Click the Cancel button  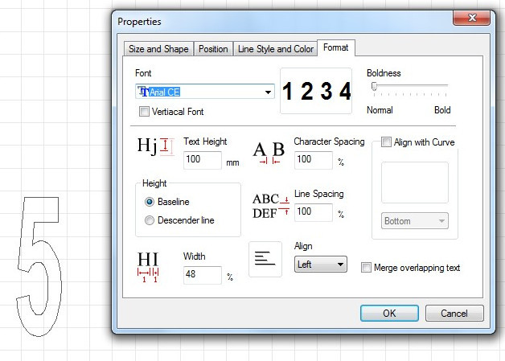(x=454, y=314)
